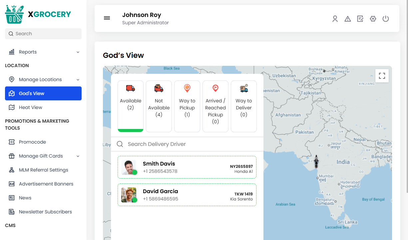Filter by Way to Pickup (1)
408x240 pixels.
187,106
